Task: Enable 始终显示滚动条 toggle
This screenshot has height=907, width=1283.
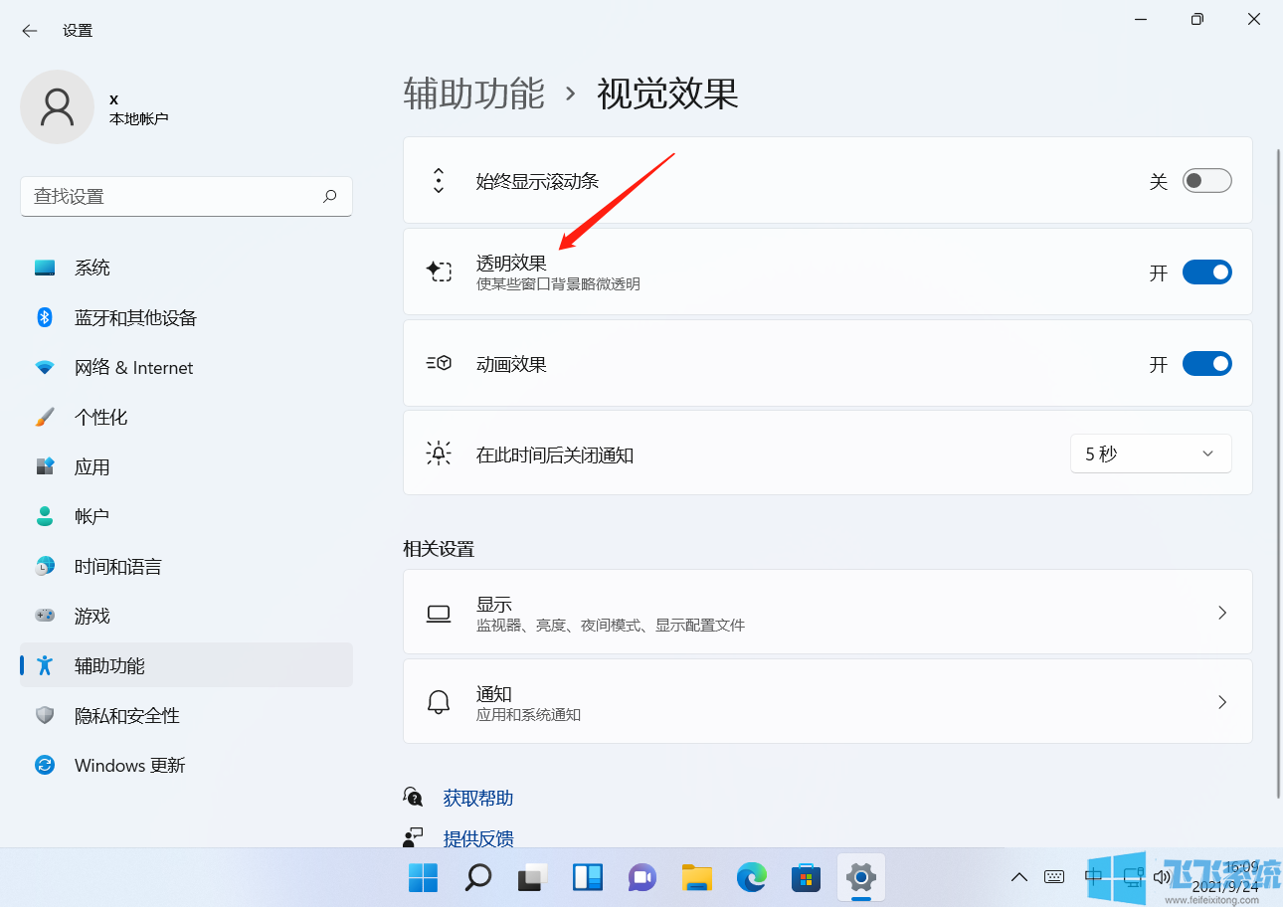Action: [1206, 180]
